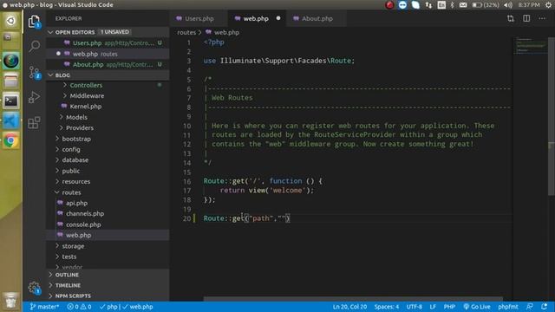Open Ubuntu dash search icon
Image resolution: width=555 pixels, height=312 pixels.
pyautogui.click(x=11, y=21)
